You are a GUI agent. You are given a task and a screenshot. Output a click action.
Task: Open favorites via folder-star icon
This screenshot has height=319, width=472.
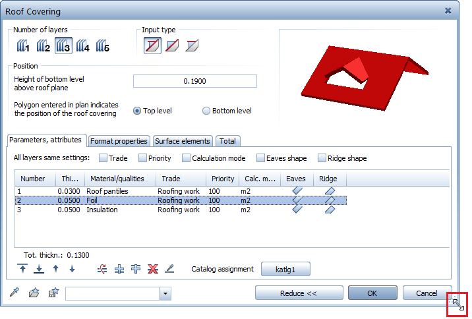click(x=34, y=293)
